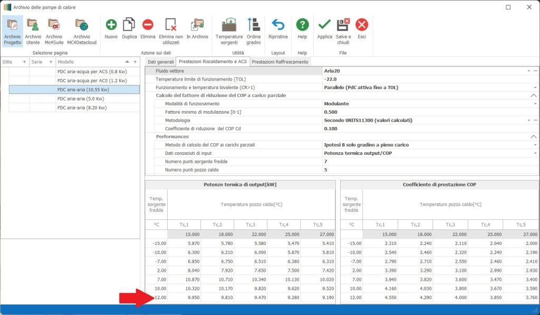
Task: Select Tc,5 temperature 27.000 in output power table
Action: 318,234
